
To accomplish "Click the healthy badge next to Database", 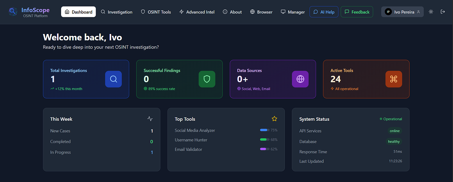I will [x=393, y=141].
